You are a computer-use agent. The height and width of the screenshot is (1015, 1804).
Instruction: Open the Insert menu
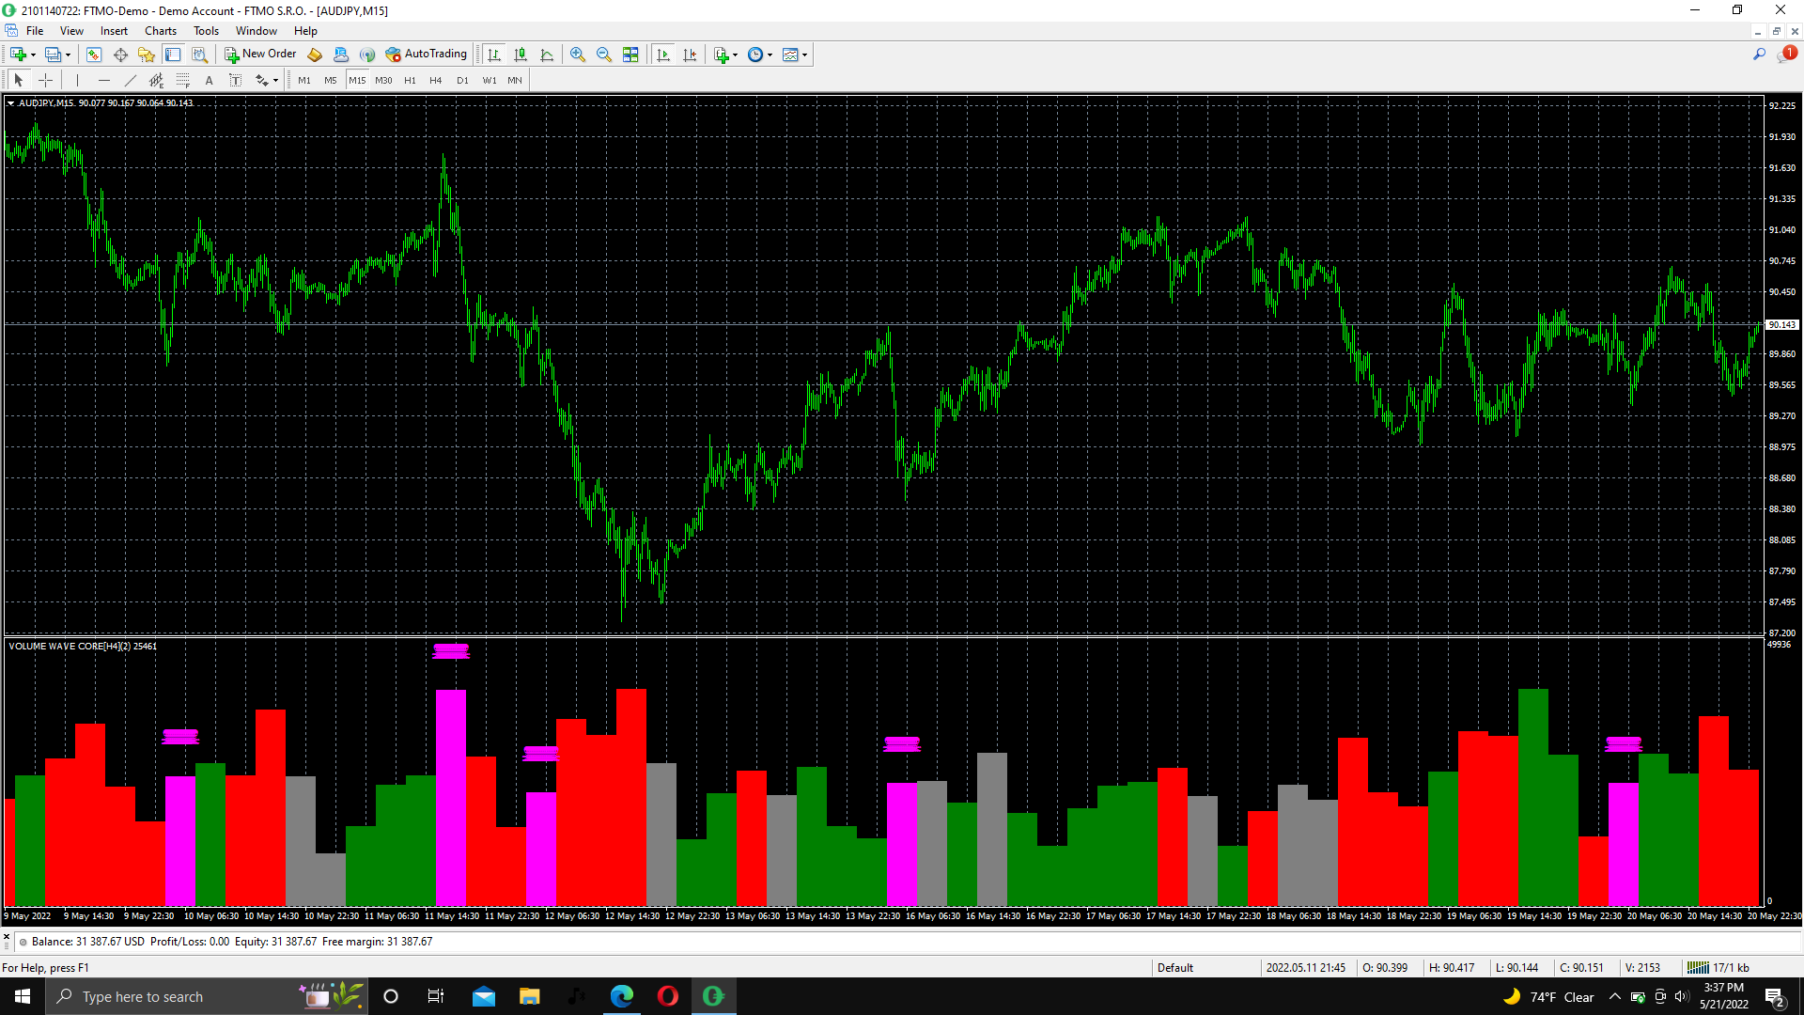coord(114,31)
